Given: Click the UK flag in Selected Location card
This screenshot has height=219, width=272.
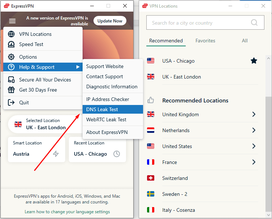Looking at the screenshot, I should coord(18,124).
